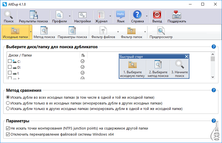Click the drive list scroll down arrow
The height and width of the screenshot is (143, 222).
click(213, 77)
